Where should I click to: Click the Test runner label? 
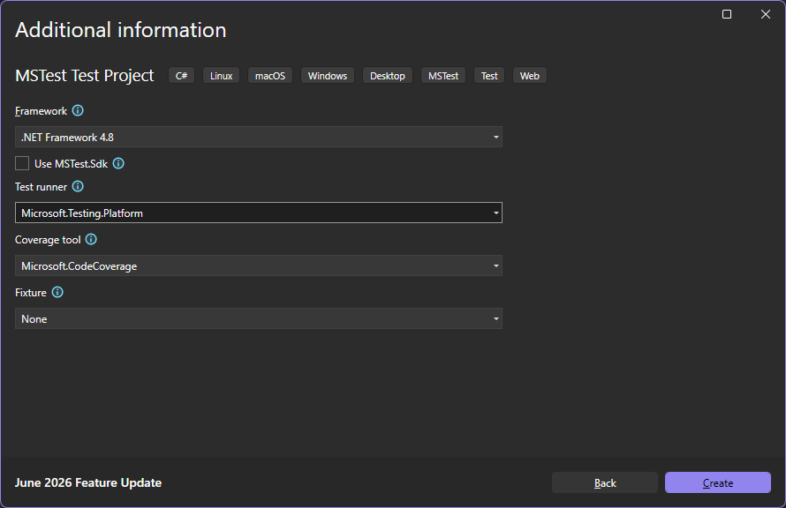pyautogui.click(x=42, y=187)
